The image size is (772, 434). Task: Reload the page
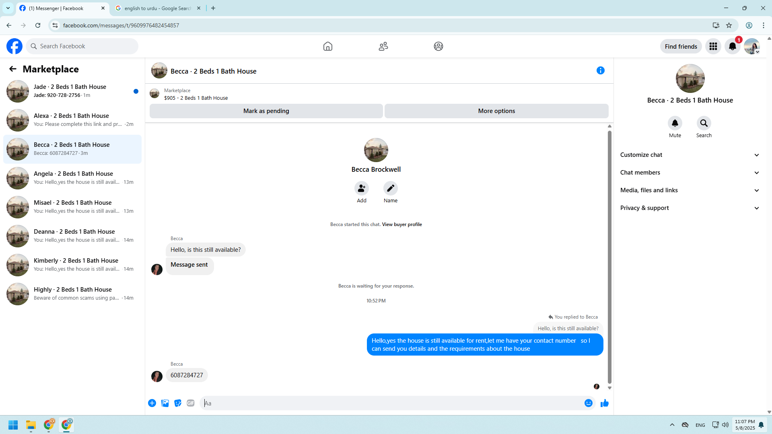click(x=38, y=25)
